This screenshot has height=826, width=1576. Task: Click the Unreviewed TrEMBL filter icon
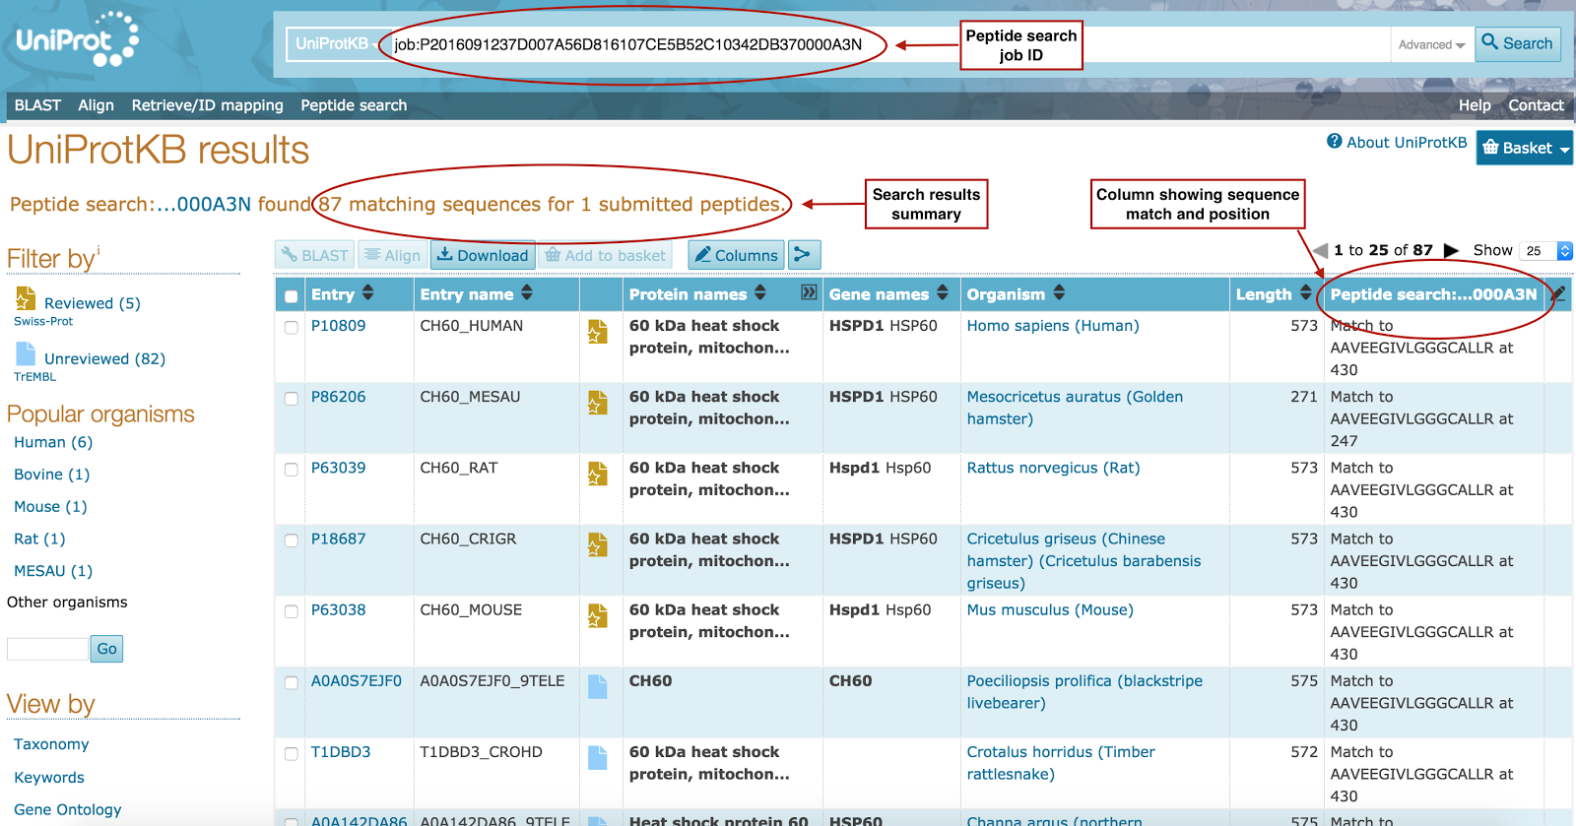26,353
